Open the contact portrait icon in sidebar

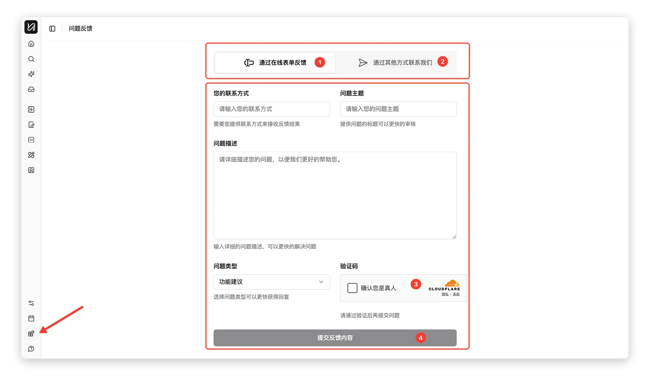coord(31,170)
